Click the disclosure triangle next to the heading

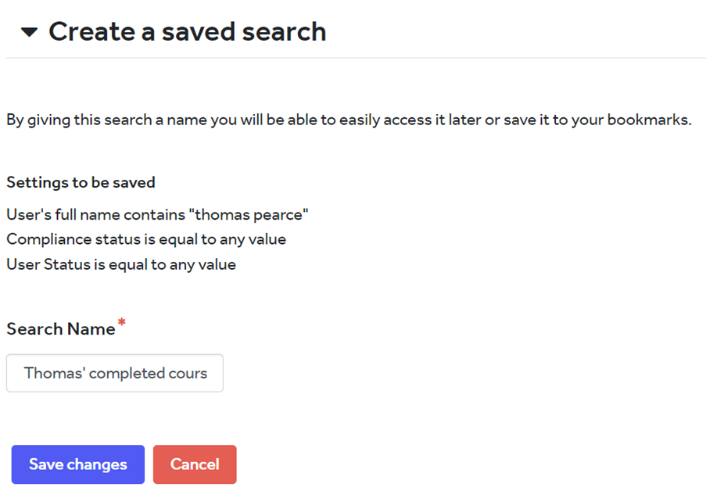click(x=28, y=32)
